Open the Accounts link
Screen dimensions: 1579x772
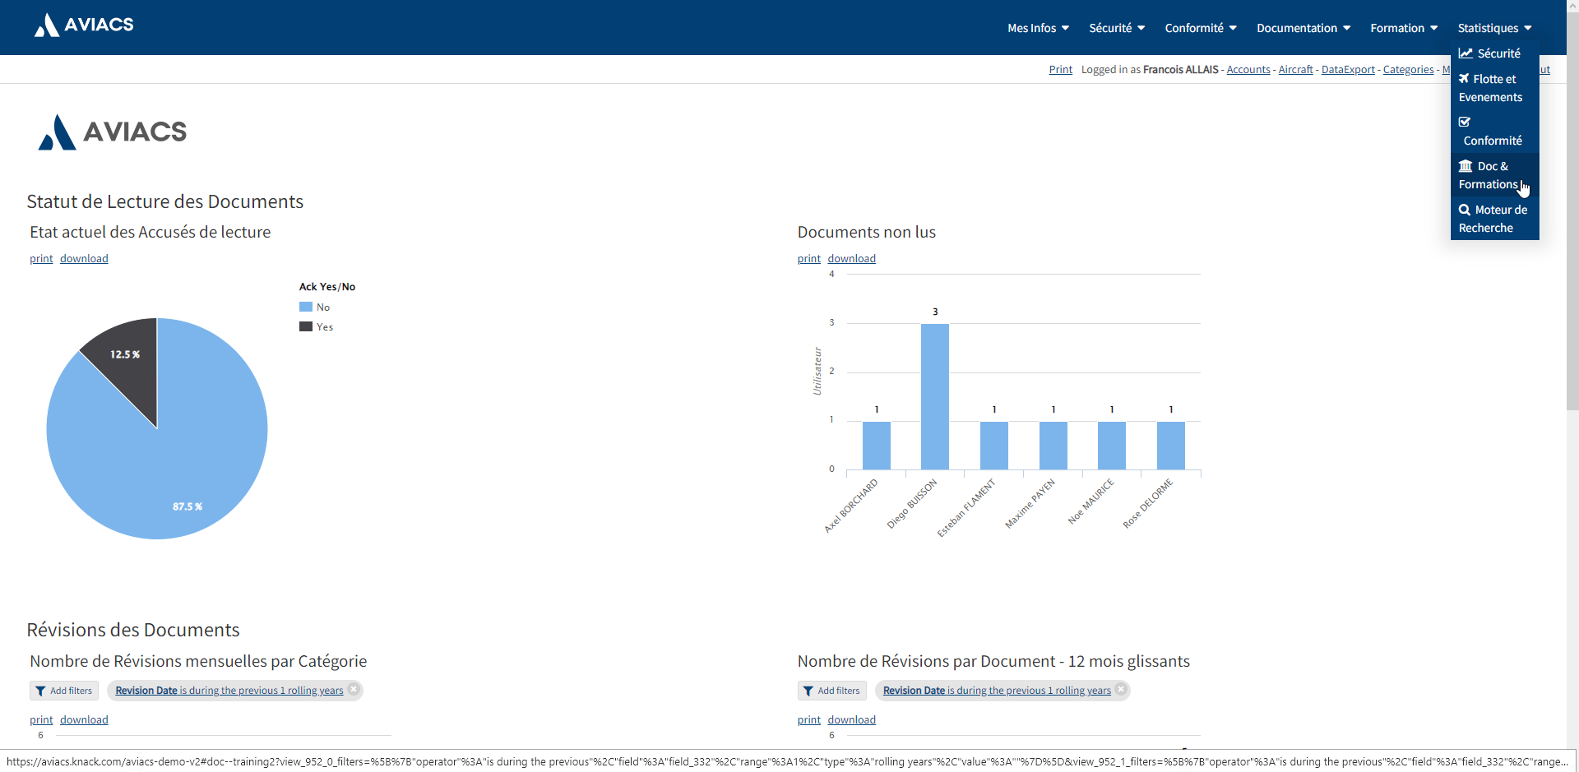click(x=1248, y=70)
